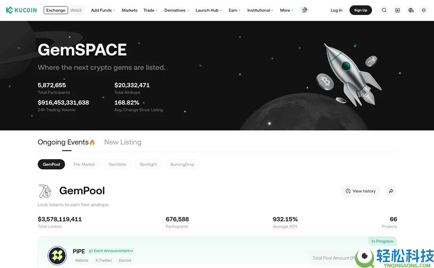The image size is (434, 268).
Task: Click the GemPool pickaxe icon
Action: tap(45, 191)
